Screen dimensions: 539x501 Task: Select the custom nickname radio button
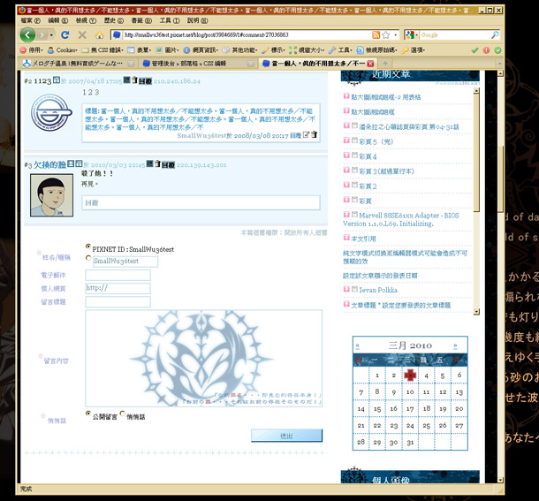click(88, 258)
